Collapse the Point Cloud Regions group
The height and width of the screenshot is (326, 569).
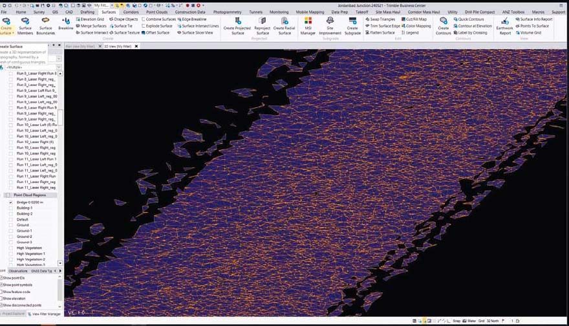pos(8,195)
